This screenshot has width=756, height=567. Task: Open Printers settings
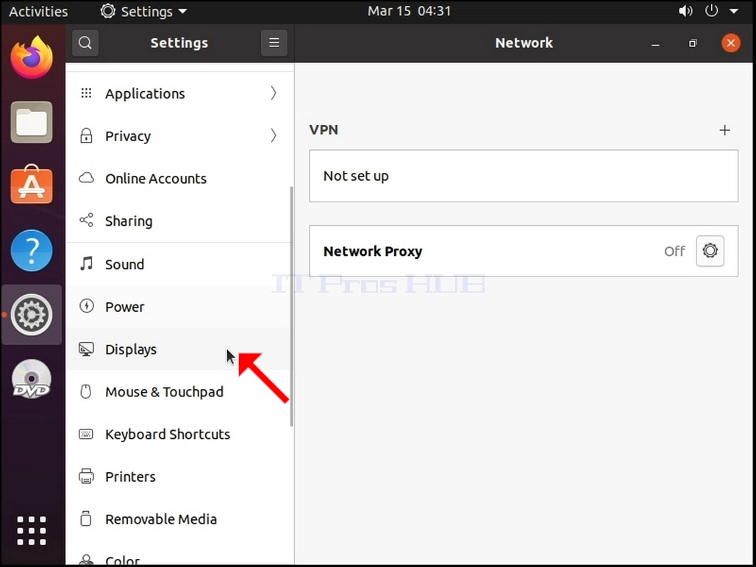[179, 477]
